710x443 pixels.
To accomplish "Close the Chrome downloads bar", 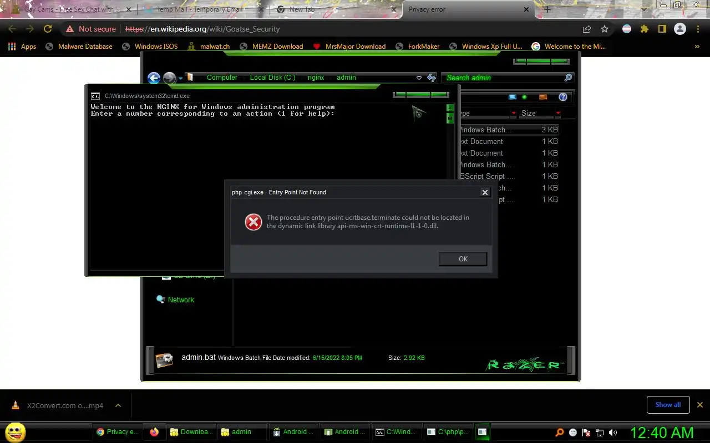I will click(700, 405).
